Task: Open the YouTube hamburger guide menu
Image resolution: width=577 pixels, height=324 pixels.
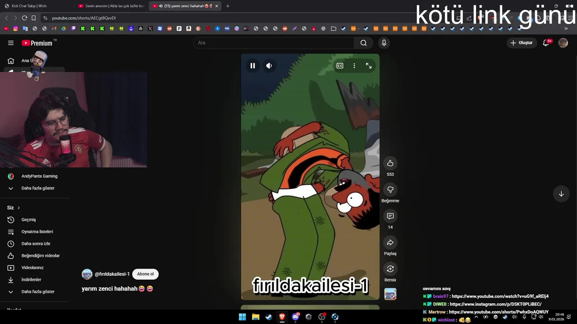Action: pyautogui.click(x=11, y=43)
